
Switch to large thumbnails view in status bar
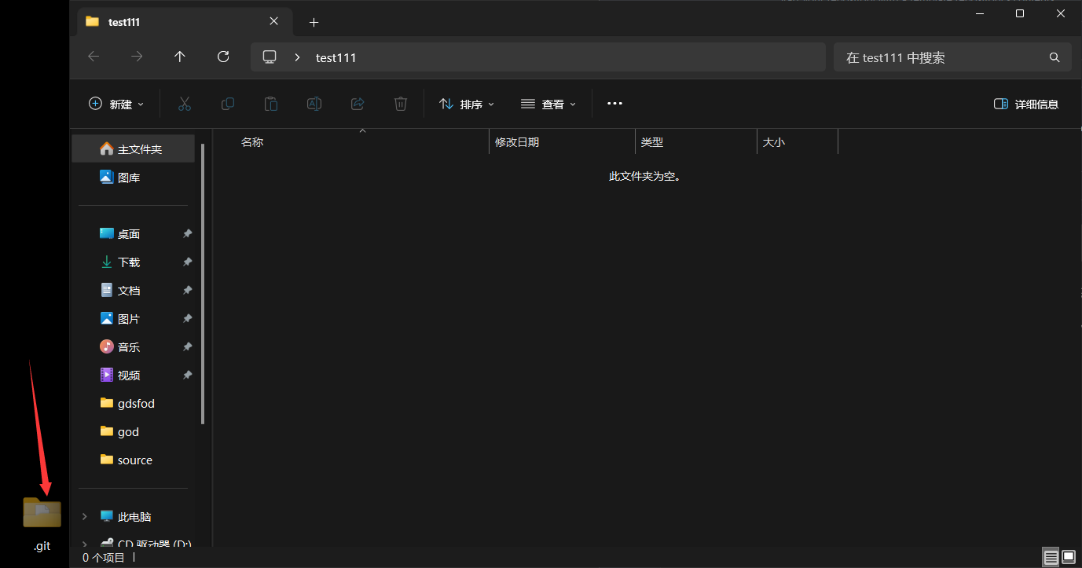pyautogui.click(x=1069, y=557)
